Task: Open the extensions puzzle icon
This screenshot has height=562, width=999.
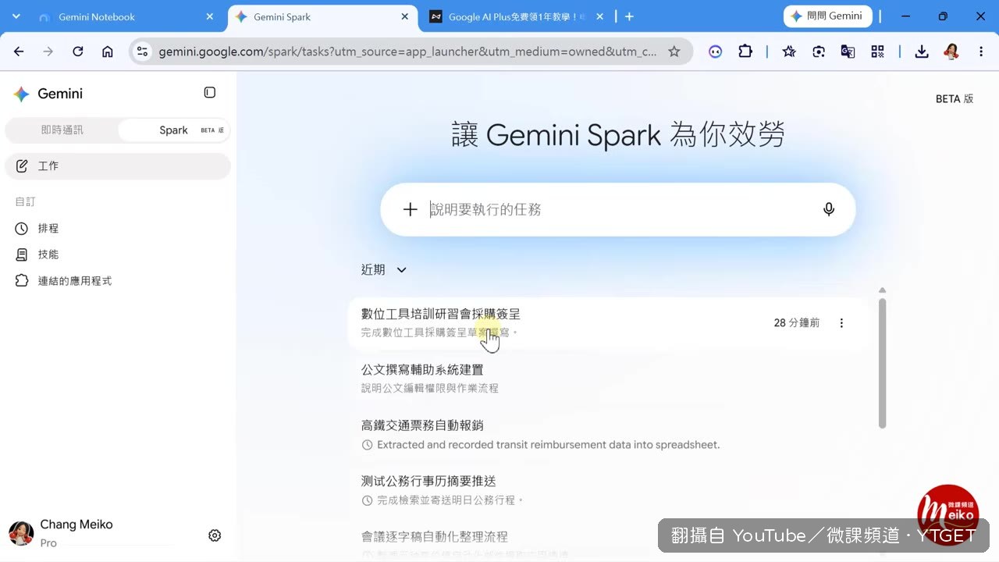Action: tap(745, 52)
